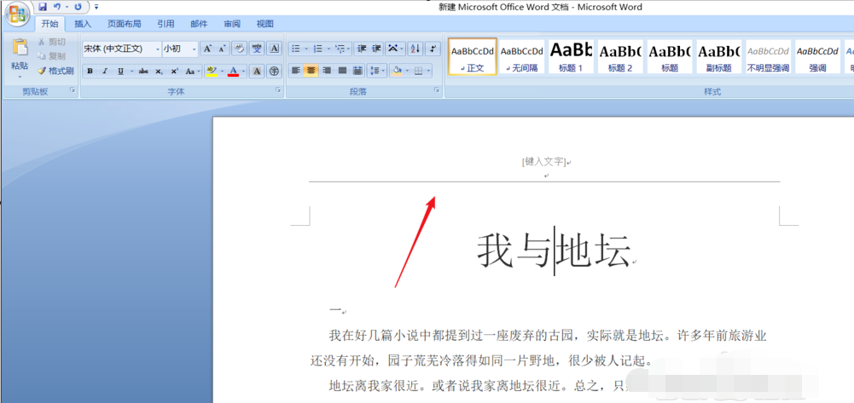Open Clipboard (剪贴板) dialog launcher

pos(73,91)
